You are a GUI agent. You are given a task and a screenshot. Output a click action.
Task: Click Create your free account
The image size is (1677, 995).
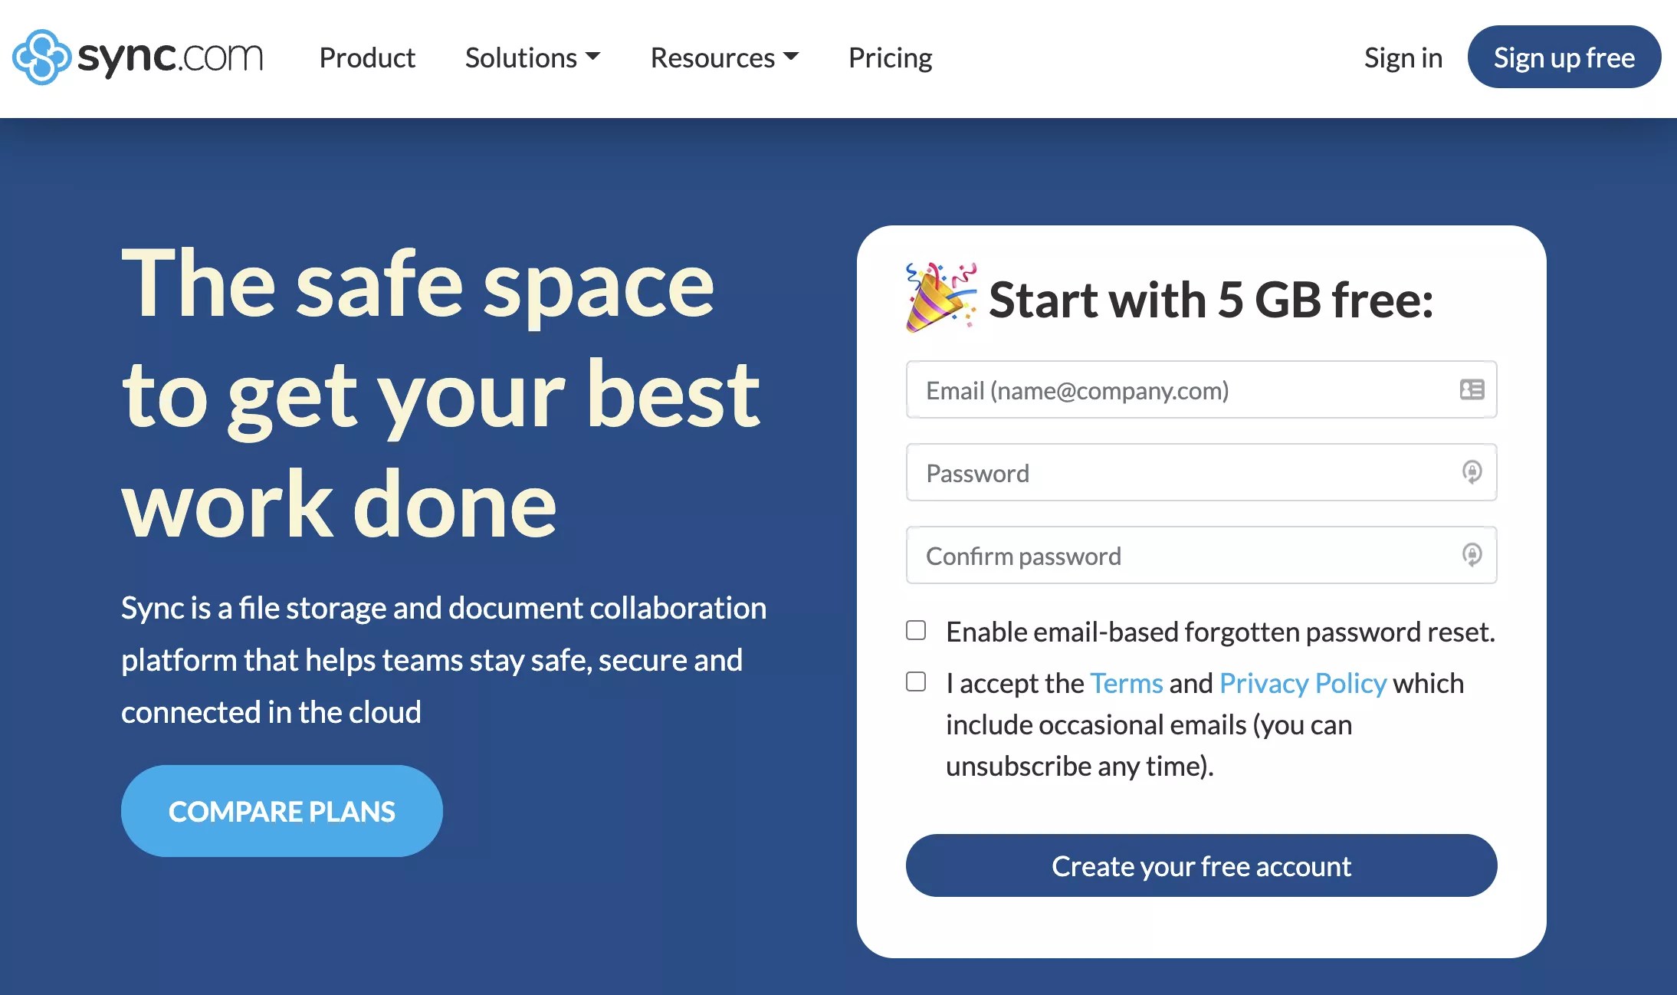click(x=1200, y=865)
